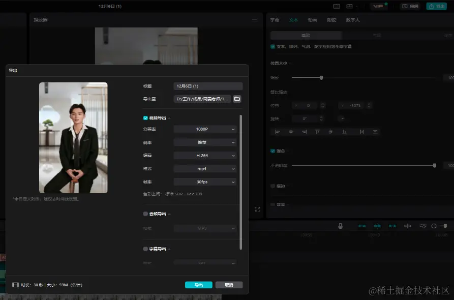Enable the 描边 checkbox
This screenshot has height=300, width=454.
[273, 186]
